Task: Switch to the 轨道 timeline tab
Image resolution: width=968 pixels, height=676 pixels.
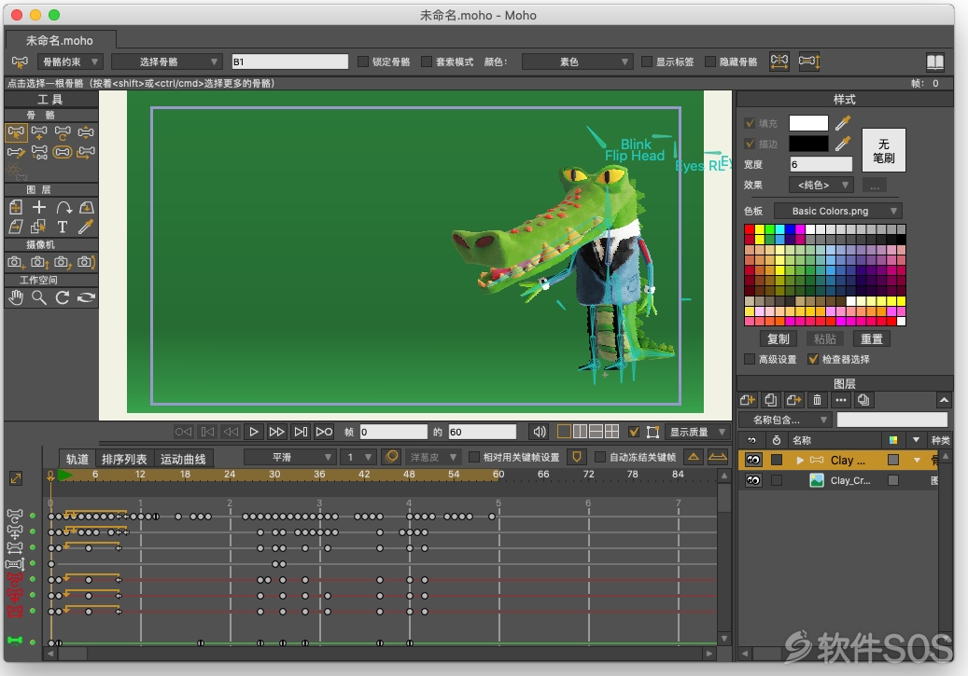Action: 77,459
